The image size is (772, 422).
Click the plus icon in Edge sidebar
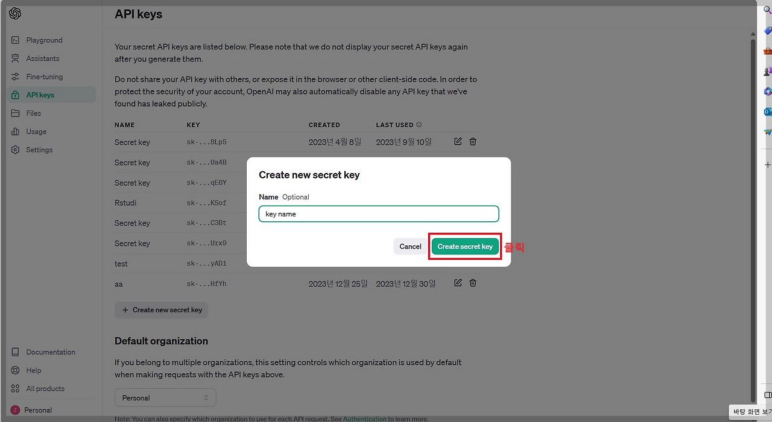pos(768,165)
